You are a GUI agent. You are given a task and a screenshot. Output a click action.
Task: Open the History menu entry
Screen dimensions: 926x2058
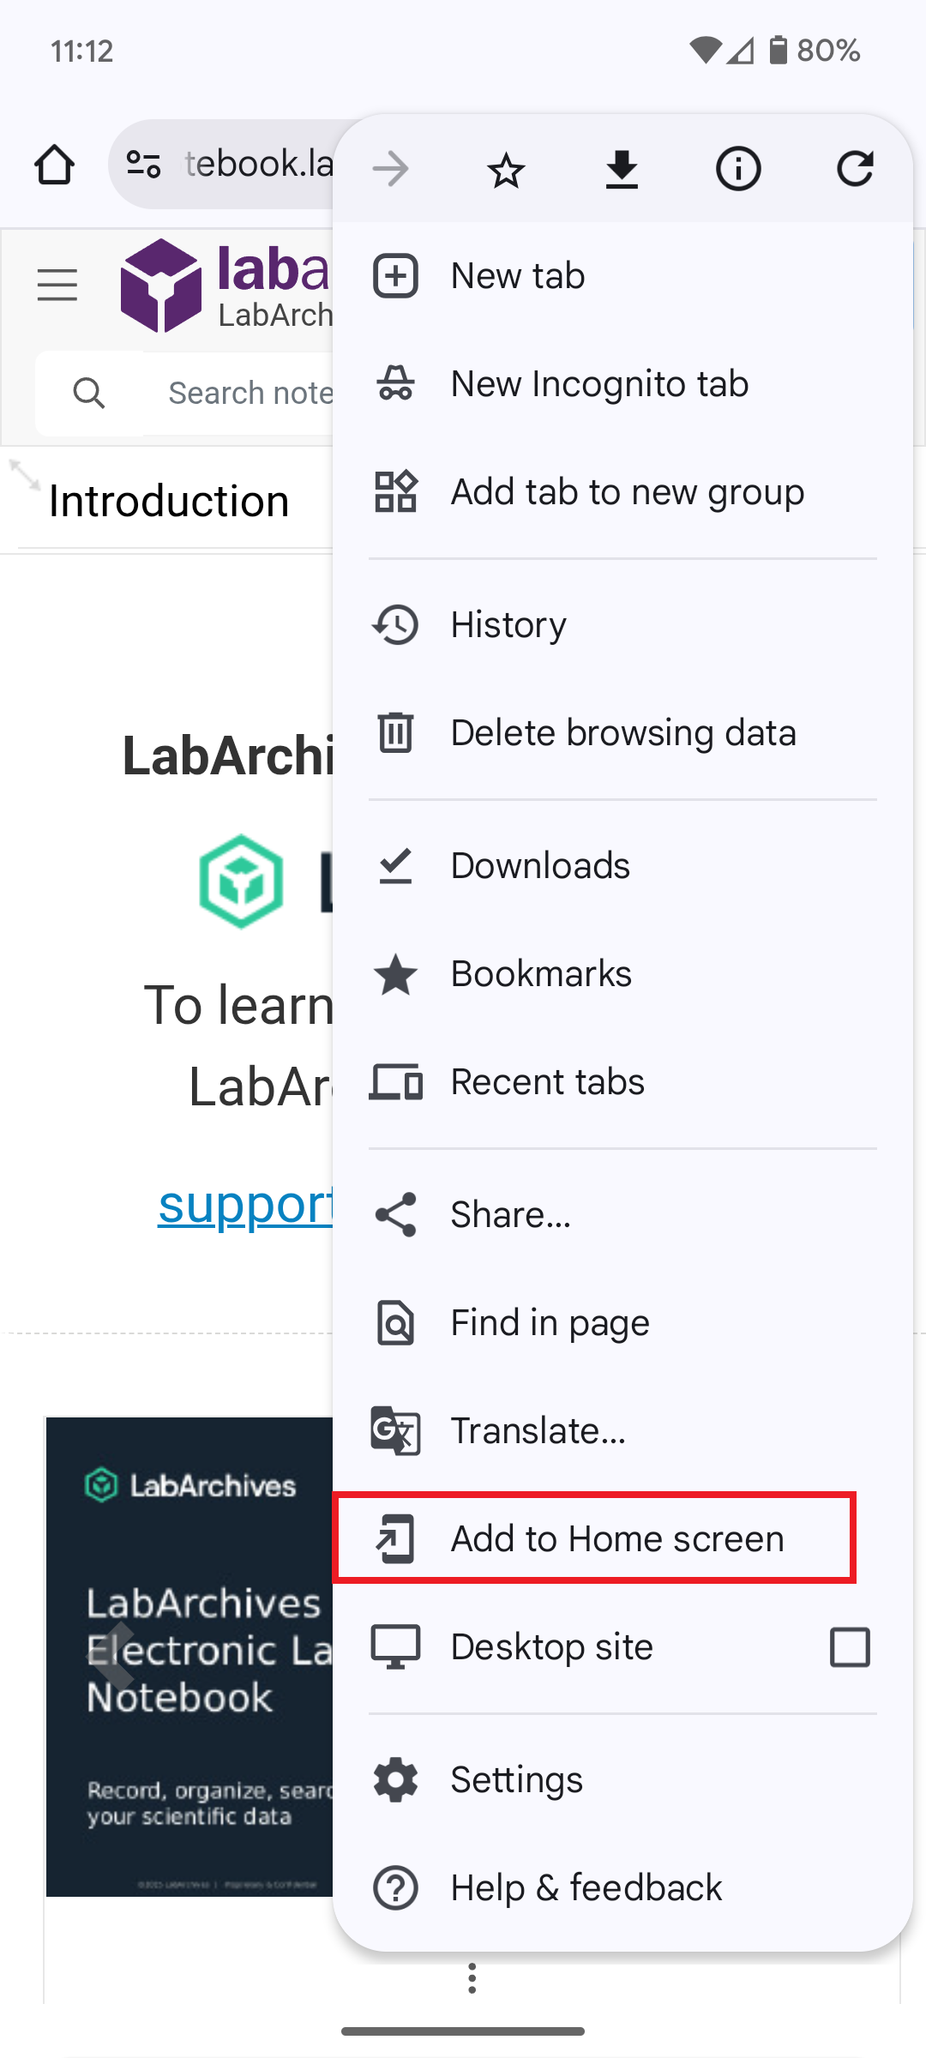click(508, 624)
